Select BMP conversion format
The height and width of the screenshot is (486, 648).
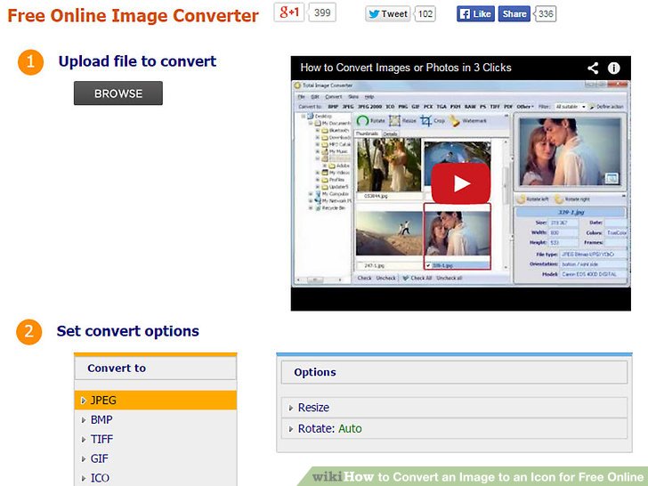(156, 419)
